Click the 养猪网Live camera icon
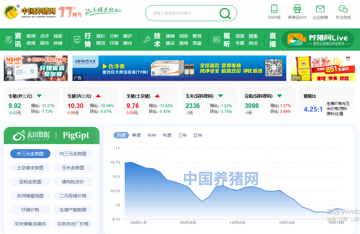 (296, 40)
